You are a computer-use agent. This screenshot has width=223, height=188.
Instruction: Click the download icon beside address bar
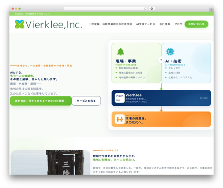152,9
